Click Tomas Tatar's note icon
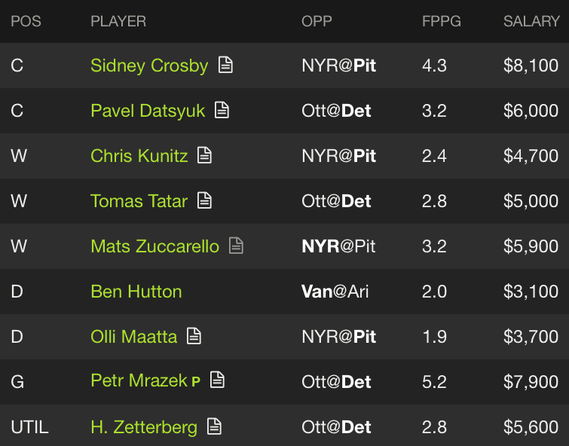This screenshot has height=446, width=569. pos(204,200)
